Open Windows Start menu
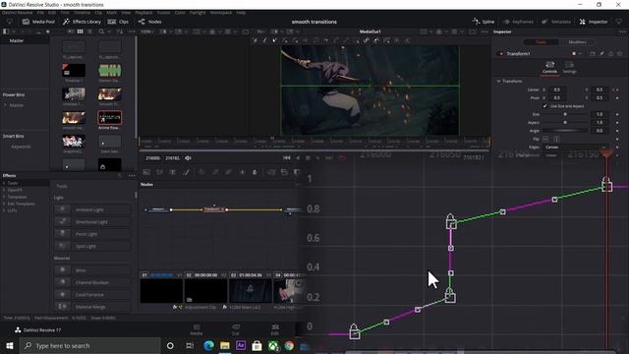The height and width of the screenshot is (354, 629). coord(10,345)
